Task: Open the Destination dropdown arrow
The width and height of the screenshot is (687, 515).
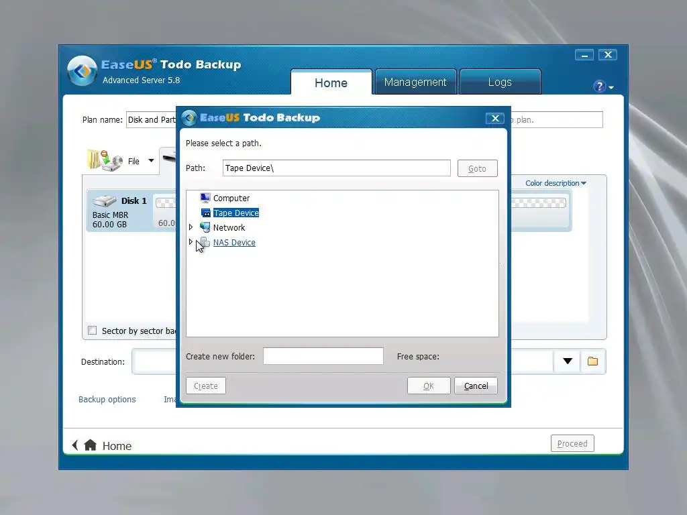Action: [x=568, y=361]
